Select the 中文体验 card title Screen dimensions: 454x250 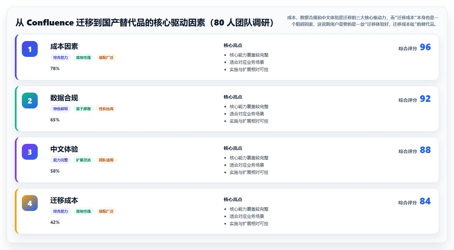[64, 149]
